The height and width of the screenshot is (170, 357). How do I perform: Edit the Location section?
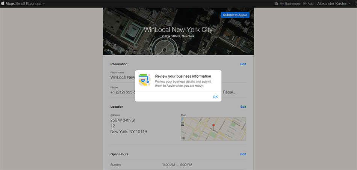pyautogui.click(x=243, y=107)
